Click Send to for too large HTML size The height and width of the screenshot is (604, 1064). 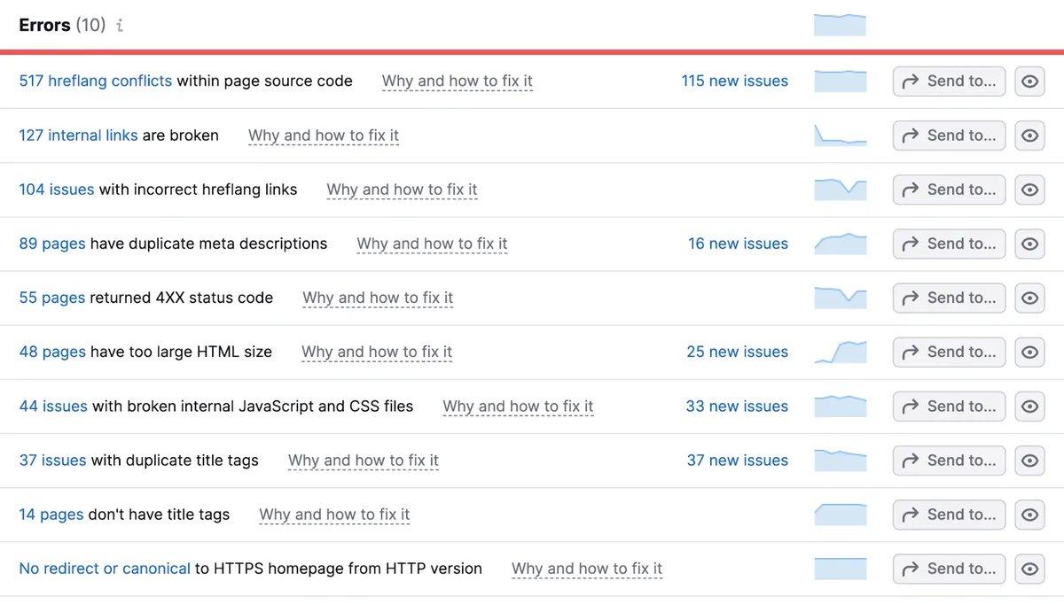pyautogui.click(x=949, y=352)
